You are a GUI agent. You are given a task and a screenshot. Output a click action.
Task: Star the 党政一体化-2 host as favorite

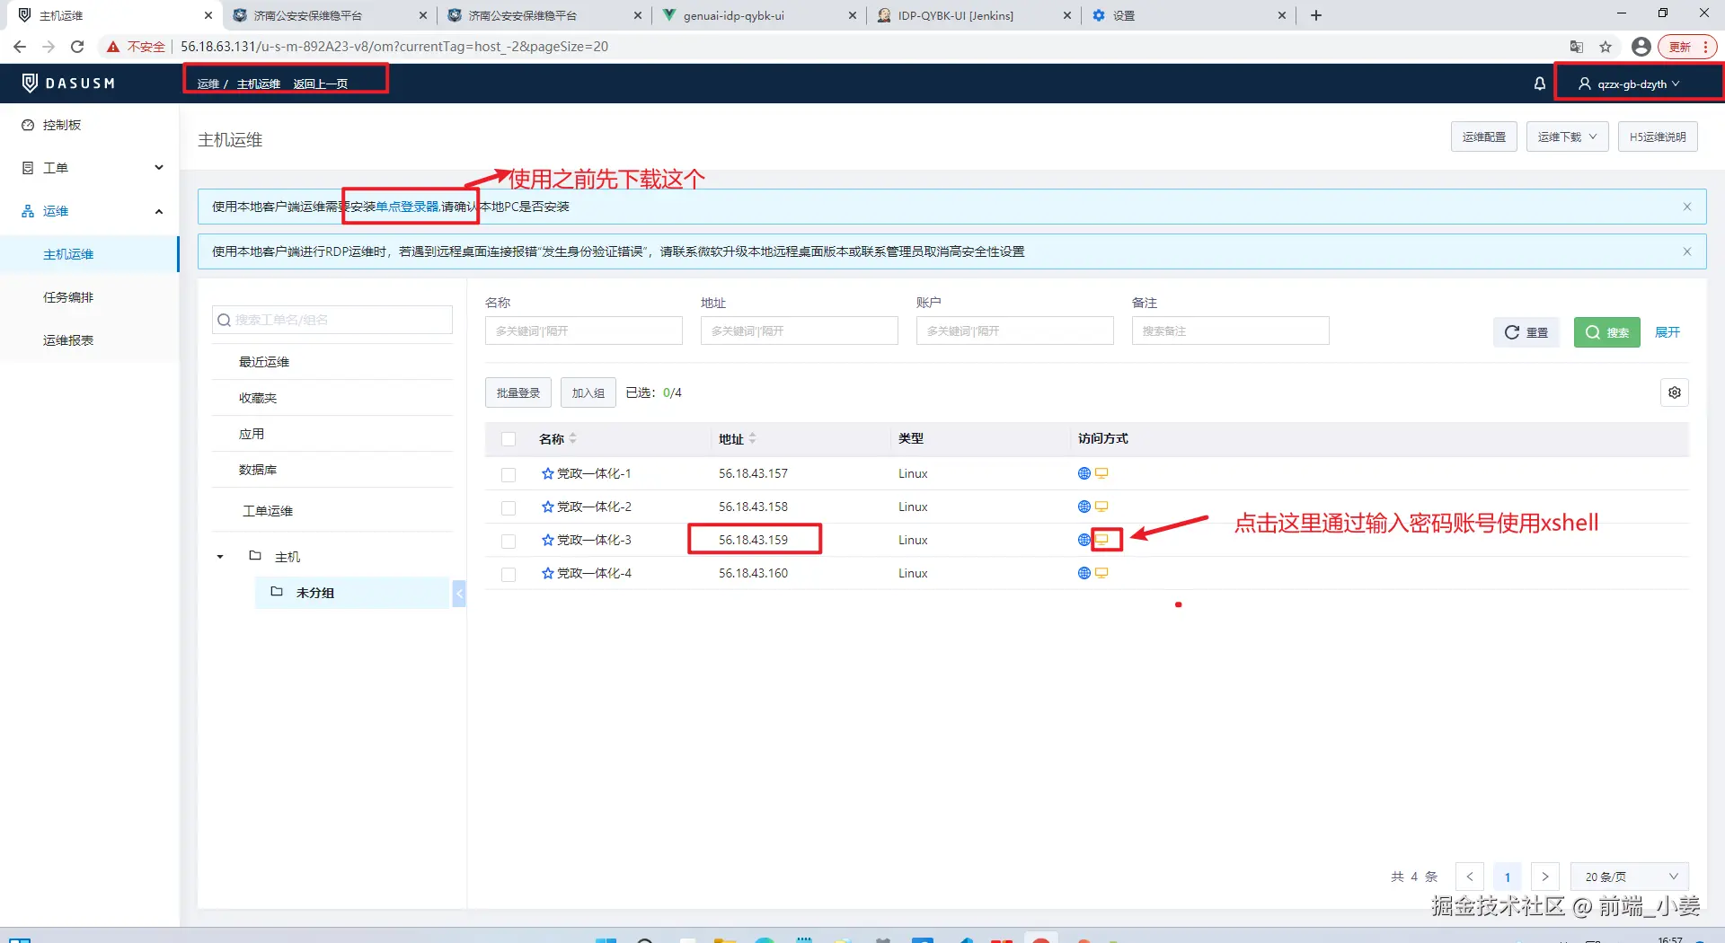click(x=547, y=507)
